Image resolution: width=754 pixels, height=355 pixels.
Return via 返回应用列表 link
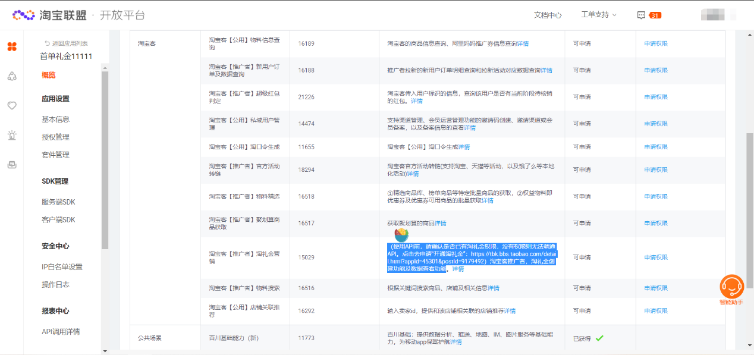click(x=66, y=43)
